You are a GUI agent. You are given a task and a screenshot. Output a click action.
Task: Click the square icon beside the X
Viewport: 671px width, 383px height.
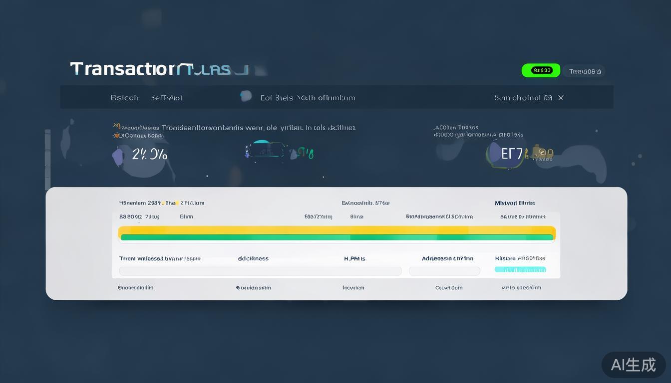click(548, 98)
